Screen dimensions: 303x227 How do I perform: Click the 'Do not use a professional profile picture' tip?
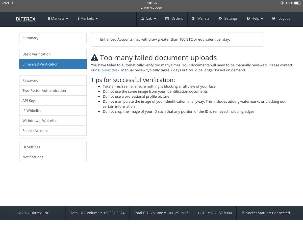point(136,96)
